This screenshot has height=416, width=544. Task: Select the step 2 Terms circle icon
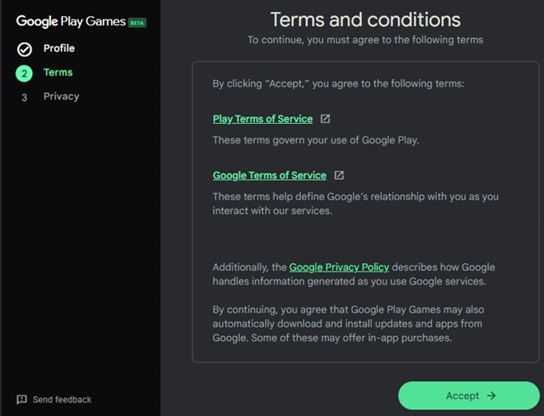(24, 74)
